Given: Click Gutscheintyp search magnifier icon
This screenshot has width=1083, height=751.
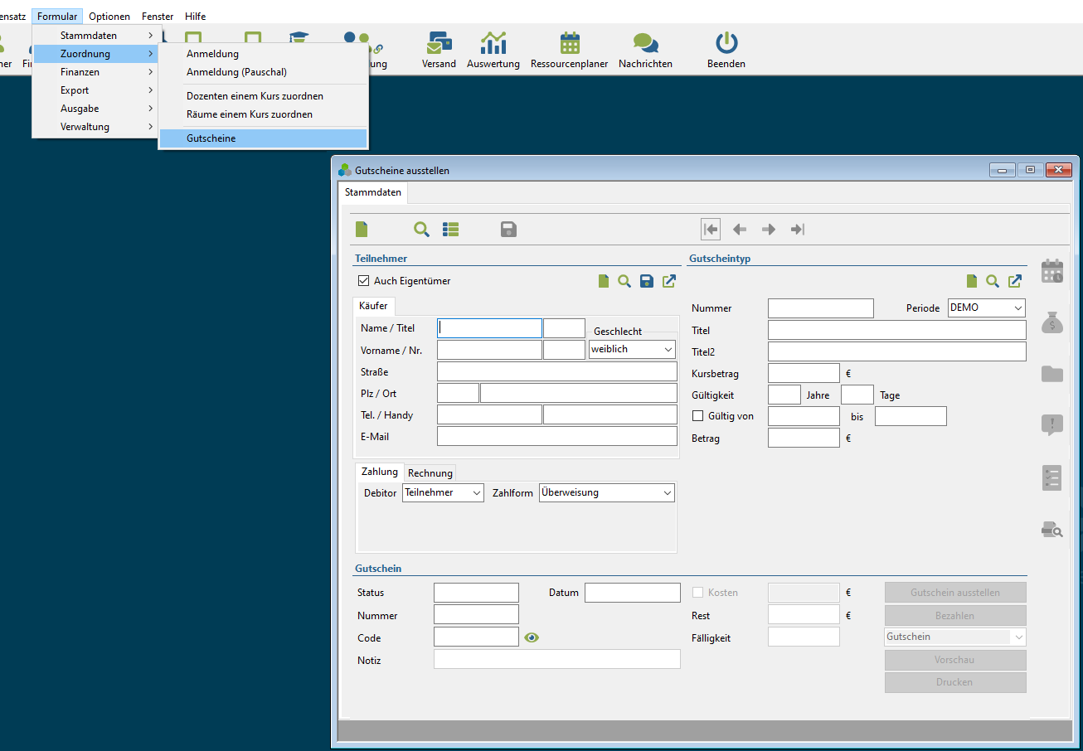Looking at the screenshot, I should (x=993, y=282).
